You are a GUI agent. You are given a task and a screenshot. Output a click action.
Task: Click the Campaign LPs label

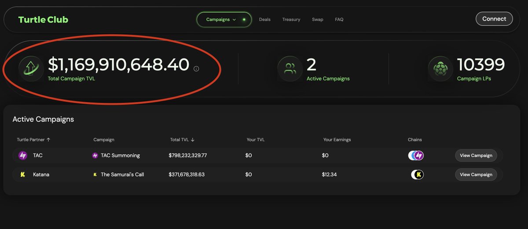474,79
